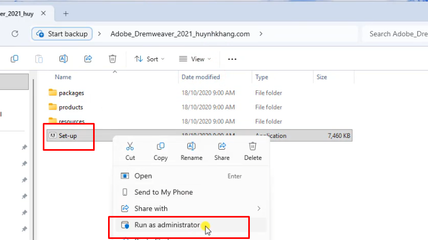Open a new tab with plus
The height and width of the screenshot is (240, 428).
(66, 14)
